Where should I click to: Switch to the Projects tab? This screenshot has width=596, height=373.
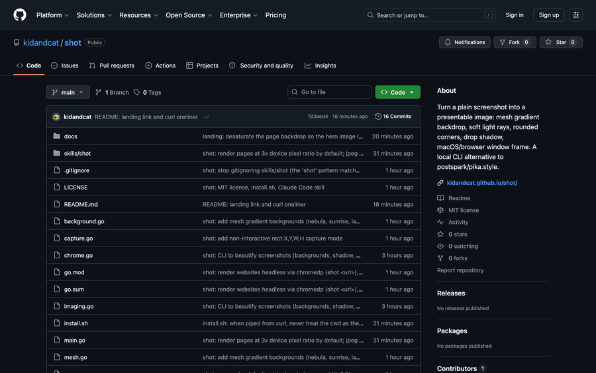202,66
